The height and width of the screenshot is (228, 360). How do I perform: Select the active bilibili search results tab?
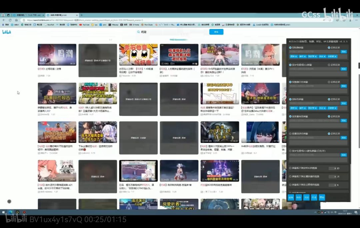pyautogui.click(x=62, y=15)
